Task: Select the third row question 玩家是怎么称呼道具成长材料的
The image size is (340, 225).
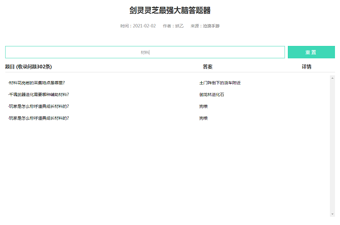Action: (39, 106)
